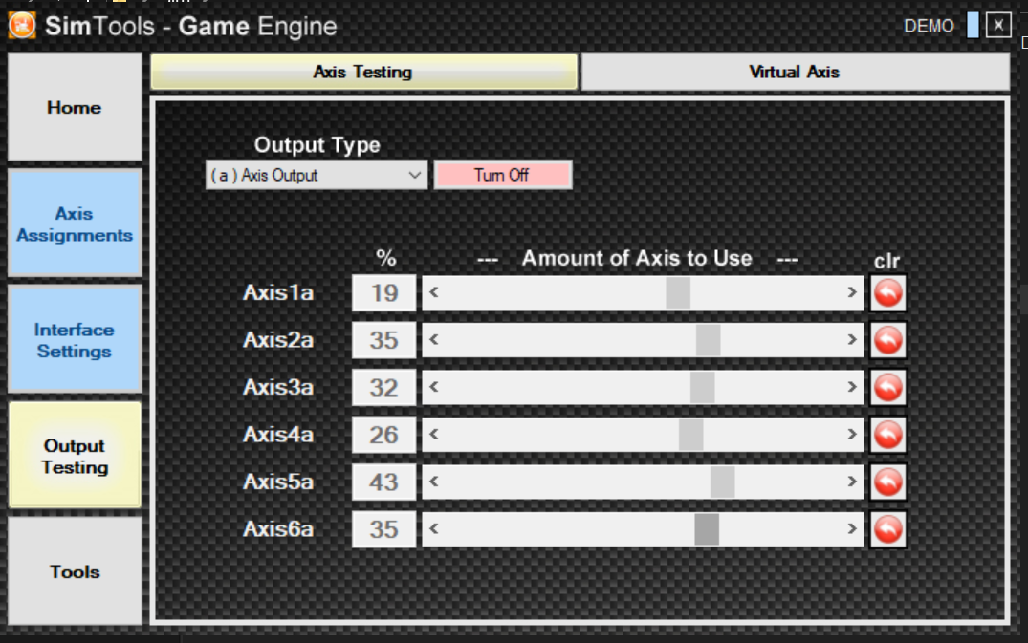Click the Axis4a slider thumb
This screenshot has width=1028, height=643.
pos(691,435)
